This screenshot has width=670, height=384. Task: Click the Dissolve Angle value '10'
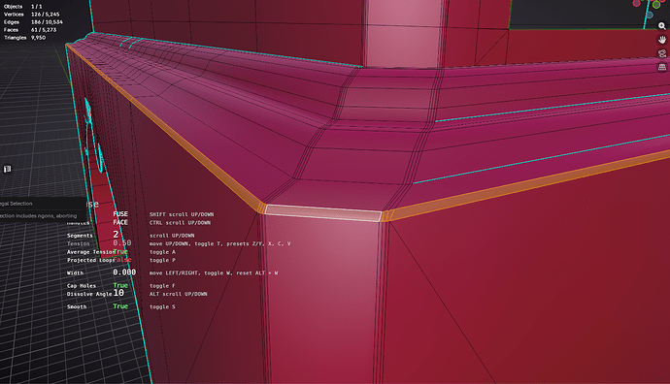118,293
